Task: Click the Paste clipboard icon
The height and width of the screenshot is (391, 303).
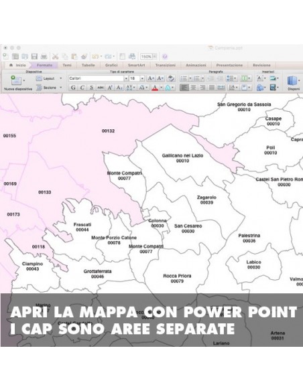Action: 74,57
